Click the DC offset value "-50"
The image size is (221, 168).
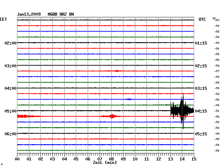(x=217, y=49)
